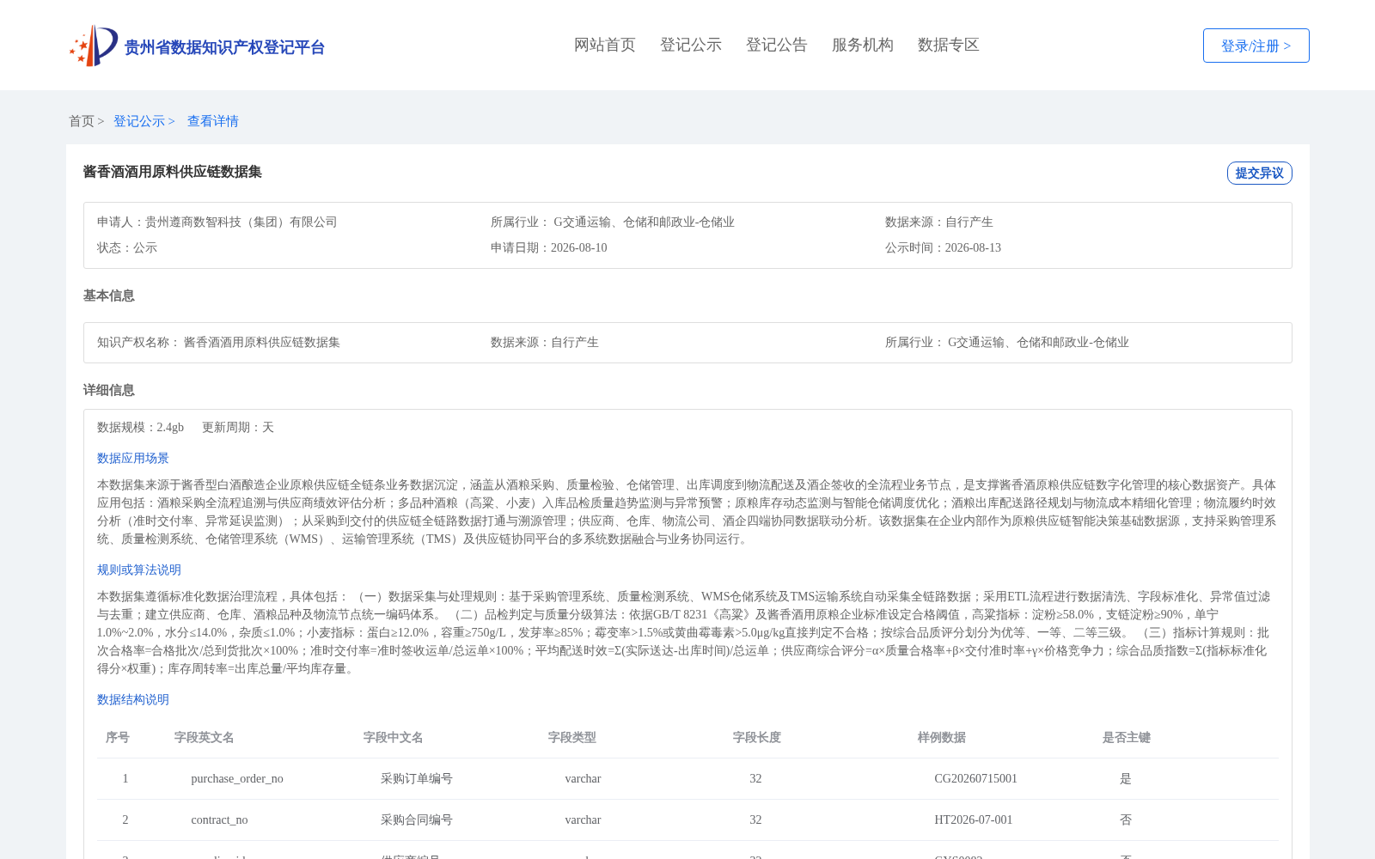This screenshot has width=1375, height=859.
Task: Select the purchase_order_no cell
Action: coord(237,778)
